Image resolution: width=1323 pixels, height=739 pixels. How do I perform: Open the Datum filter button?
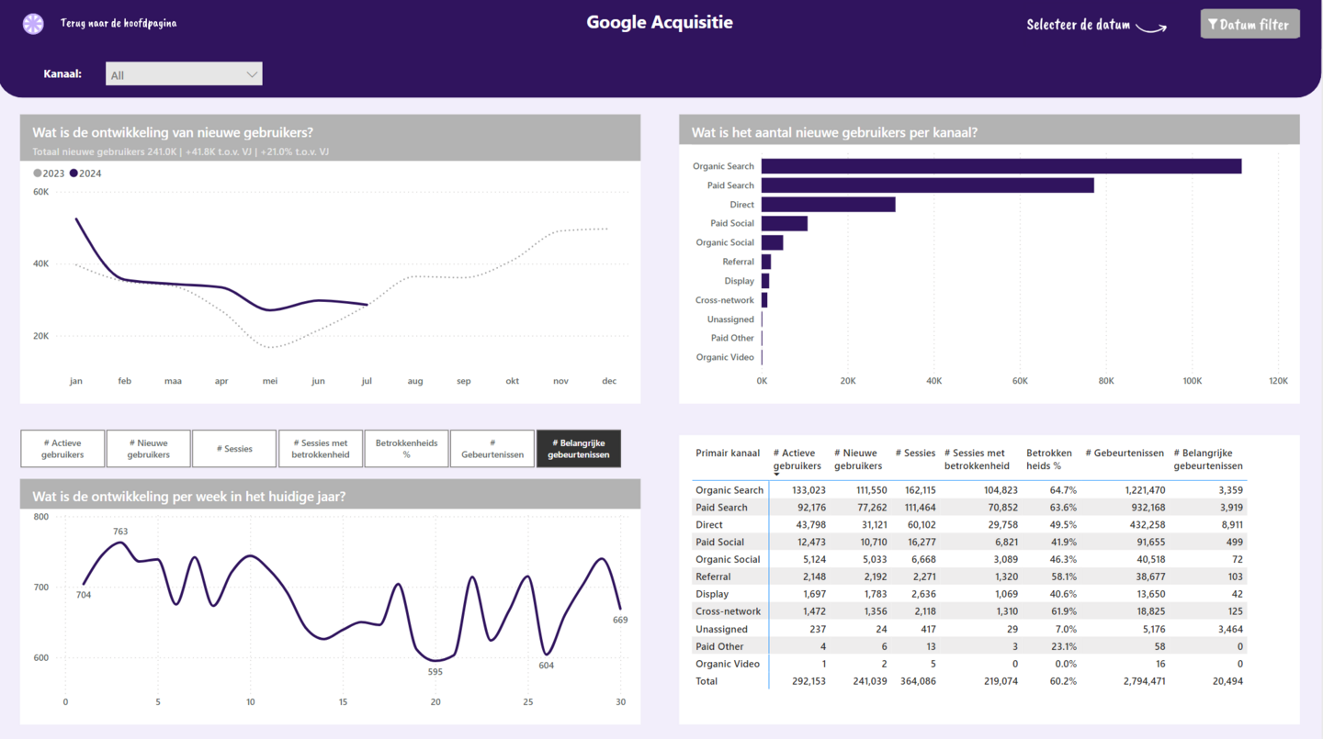(1249, 25)
